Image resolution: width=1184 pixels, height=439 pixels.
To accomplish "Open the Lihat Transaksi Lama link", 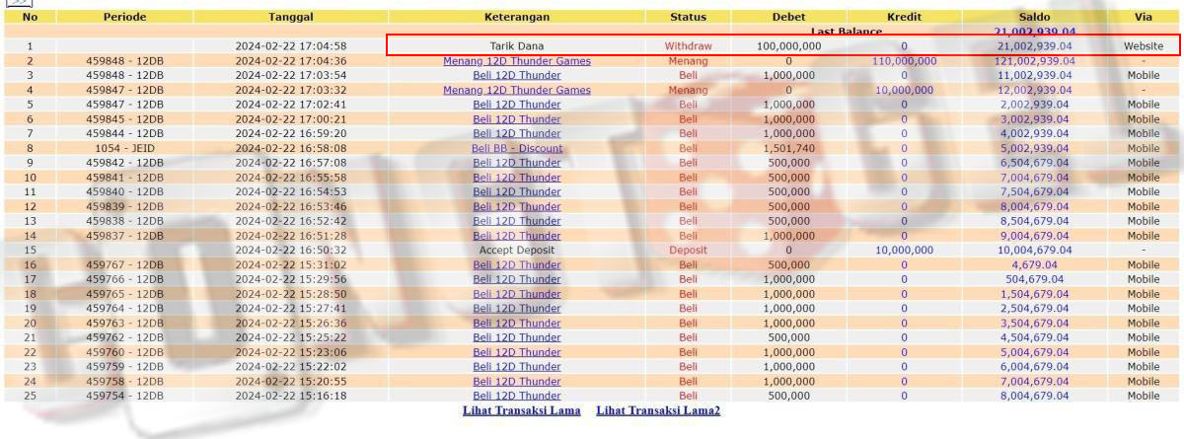I will tap(521, 410).
